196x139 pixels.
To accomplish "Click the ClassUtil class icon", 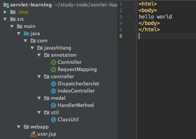I will 54,120.
